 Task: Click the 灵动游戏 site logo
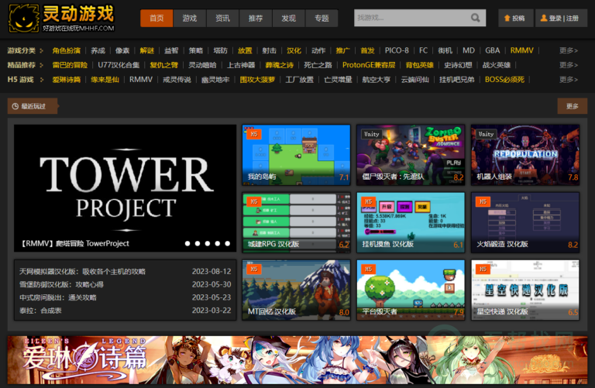[x=62, y=18]
